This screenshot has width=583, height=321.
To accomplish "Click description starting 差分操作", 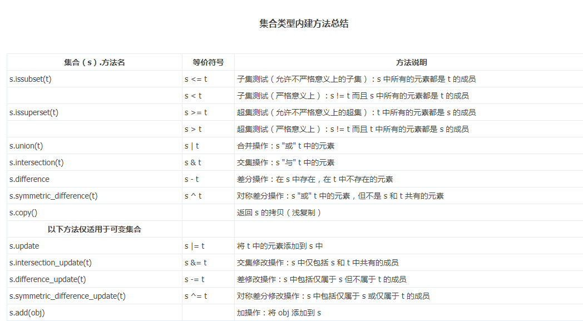I will coord(315,179).
